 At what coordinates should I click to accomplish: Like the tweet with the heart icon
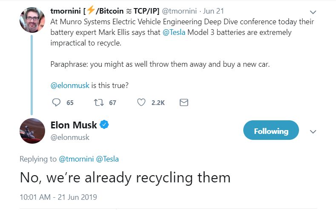coord(142,102)
